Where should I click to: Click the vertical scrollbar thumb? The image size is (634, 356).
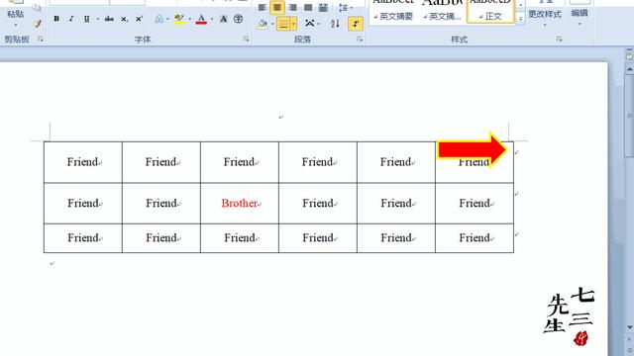pos(630,117)
